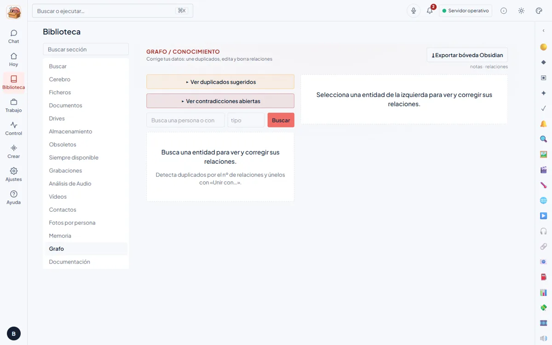This screenshot has height=345, width=552.
Task: Focus the Busca una persona input
Action: (185, 120)
